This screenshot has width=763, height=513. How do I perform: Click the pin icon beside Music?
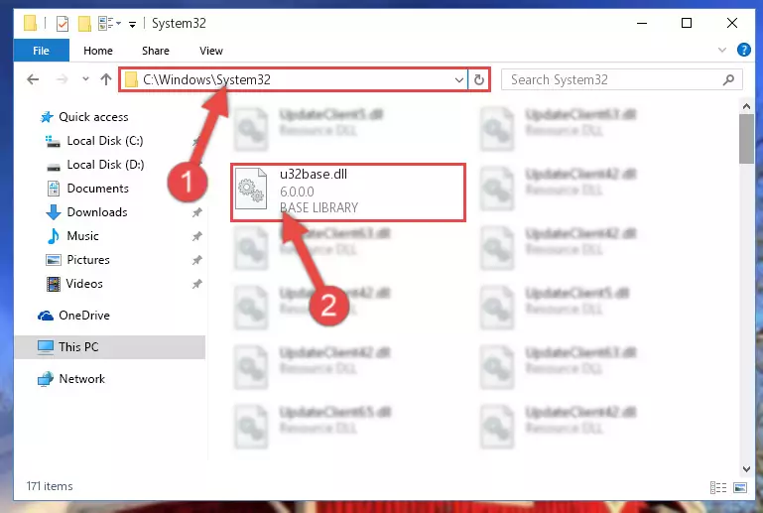[197, 236]
